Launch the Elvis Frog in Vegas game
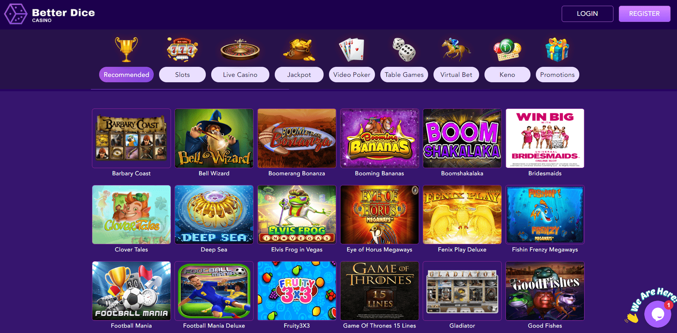This screenshot has width=677, height=333. tap(297, 214)
